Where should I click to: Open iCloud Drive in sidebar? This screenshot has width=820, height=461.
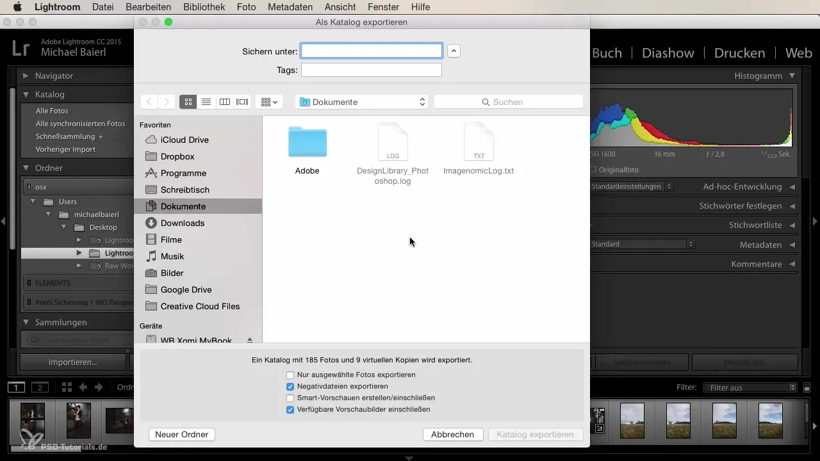pyautogui.click(x=184, y=140)
